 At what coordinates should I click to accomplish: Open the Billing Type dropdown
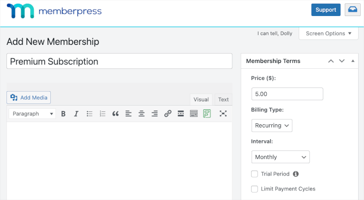coord(272,125)
